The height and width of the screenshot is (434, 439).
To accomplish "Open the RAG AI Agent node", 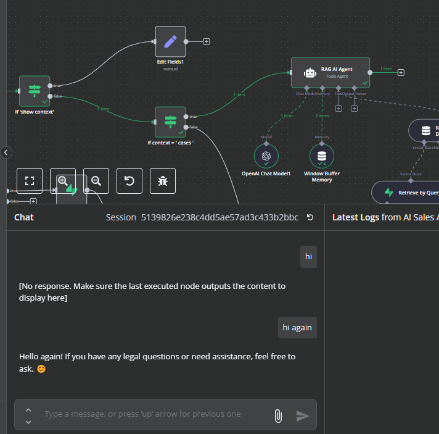I will pyautogui.click(x=330, y=73).
